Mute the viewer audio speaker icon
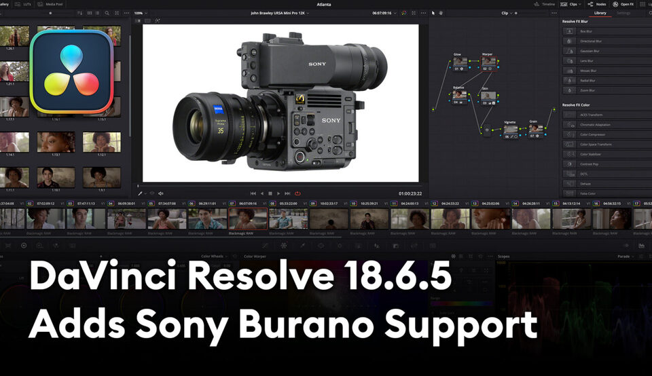Screen dimensions: 652x376 coord(161,193)
